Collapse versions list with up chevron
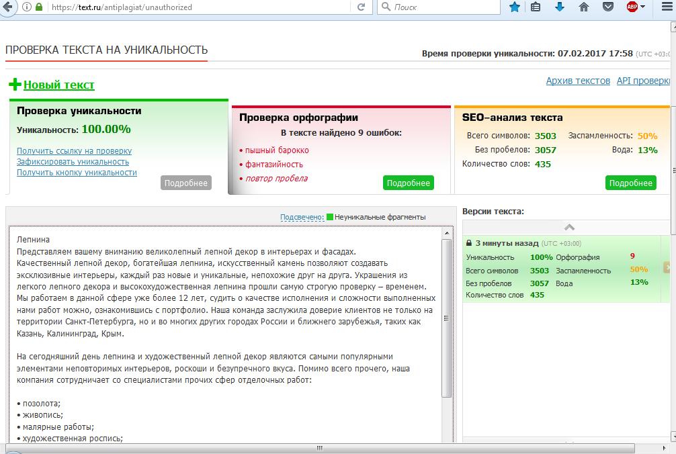 (569, 227)
